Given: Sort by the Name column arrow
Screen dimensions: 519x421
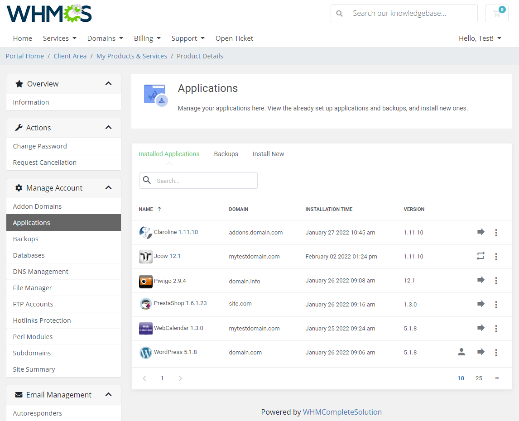Looking at the screenshot, I should [x=159, y=209].
